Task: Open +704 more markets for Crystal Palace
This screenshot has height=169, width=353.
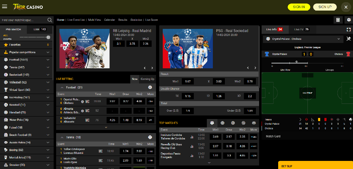Action: 150,101
